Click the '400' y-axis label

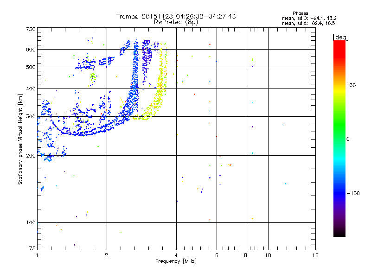click(x=31, y=88)
